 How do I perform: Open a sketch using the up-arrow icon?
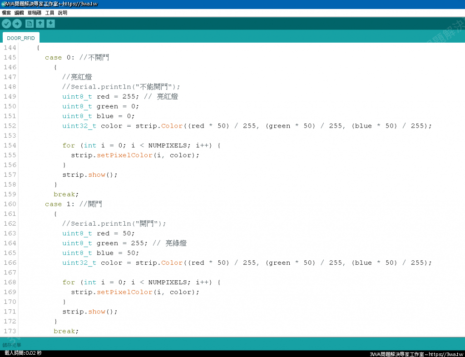(40, 24)
